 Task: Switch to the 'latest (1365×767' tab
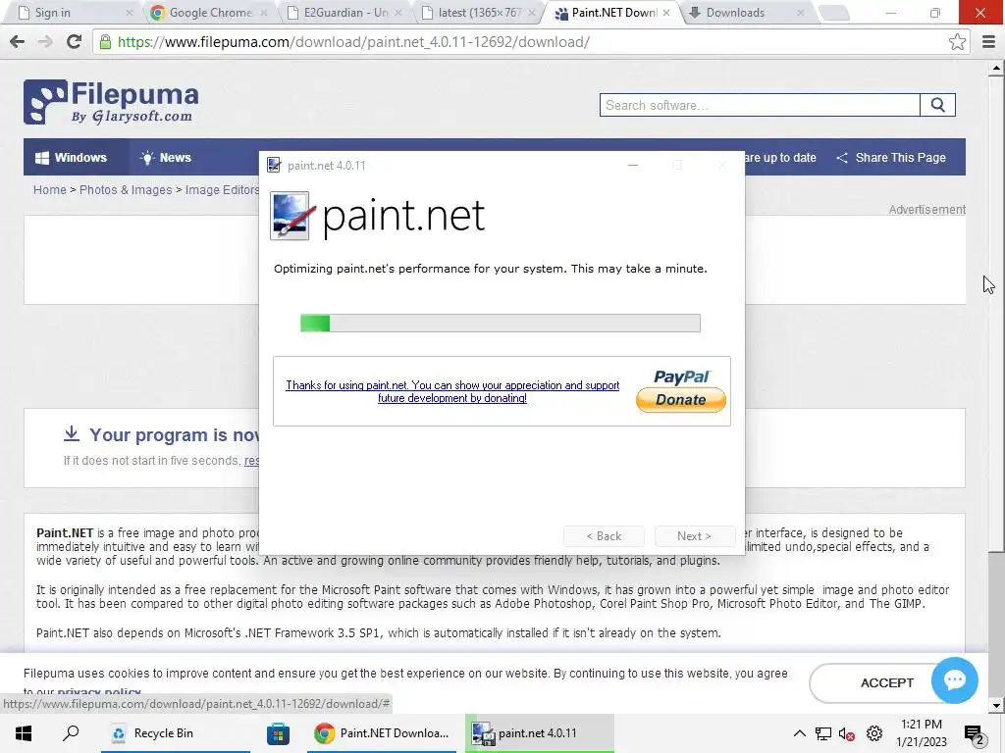pyautogui.click(x=479, y=13)
